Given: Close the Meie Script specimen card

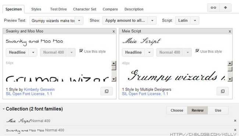Looking at the screenshot, I should tap(230, 32).
